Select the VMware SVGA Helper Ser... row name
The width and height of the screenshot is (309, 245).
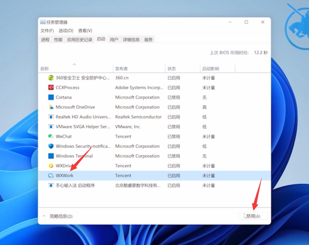(x=83, y=127)
